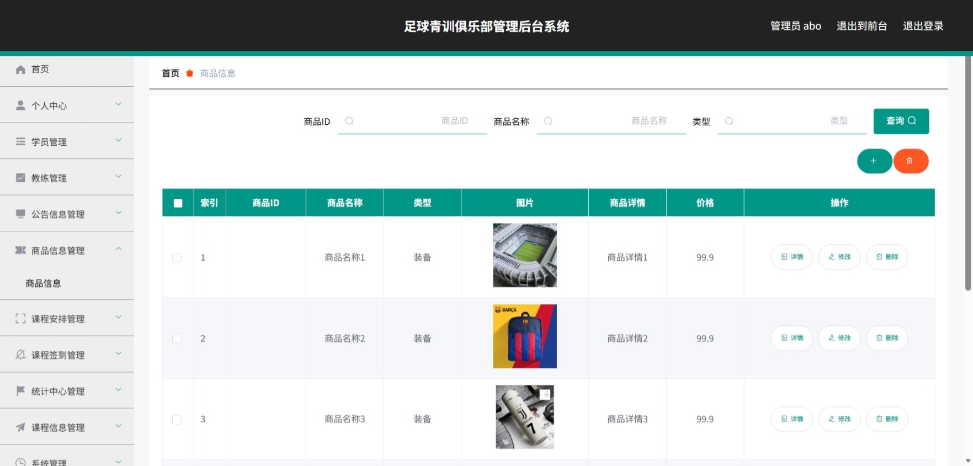Click the search icon in the 商品名称 field
This screenshot has width=973, height=466.
[548, 121]
